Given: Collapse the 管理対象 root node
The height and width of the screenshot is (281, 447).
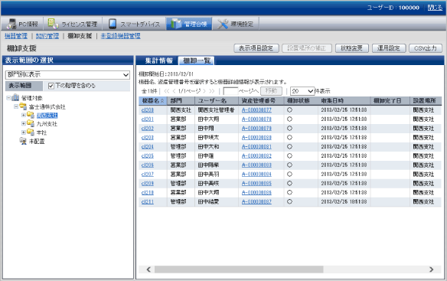Looking at the screenshot, I should pos(8,98).
